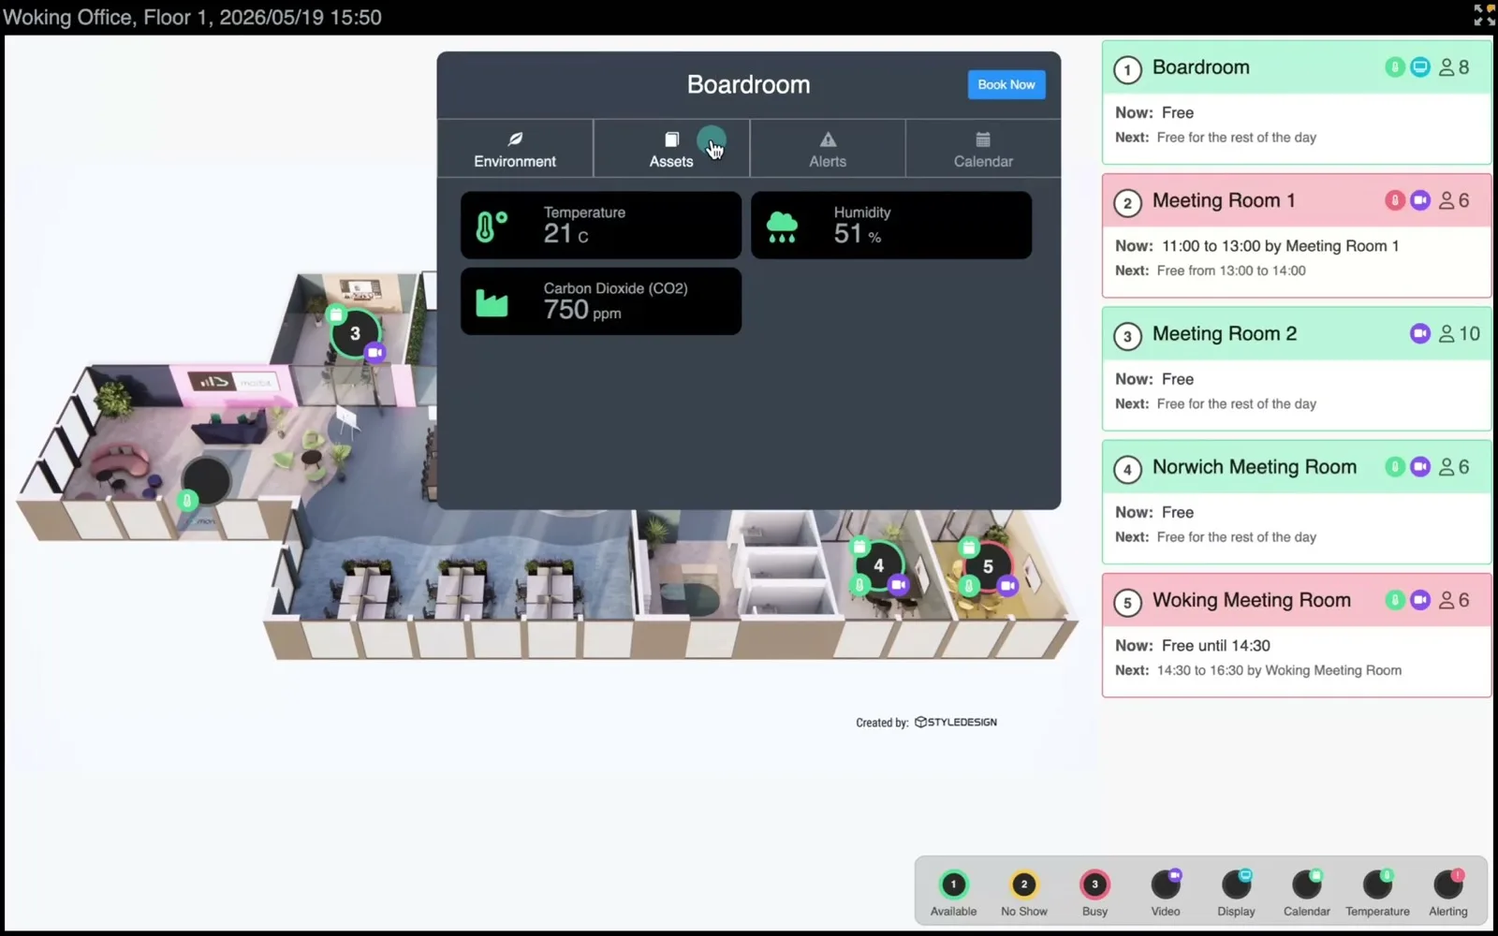Select room marker 3 on the floor plan

click(x=355, y=333)
